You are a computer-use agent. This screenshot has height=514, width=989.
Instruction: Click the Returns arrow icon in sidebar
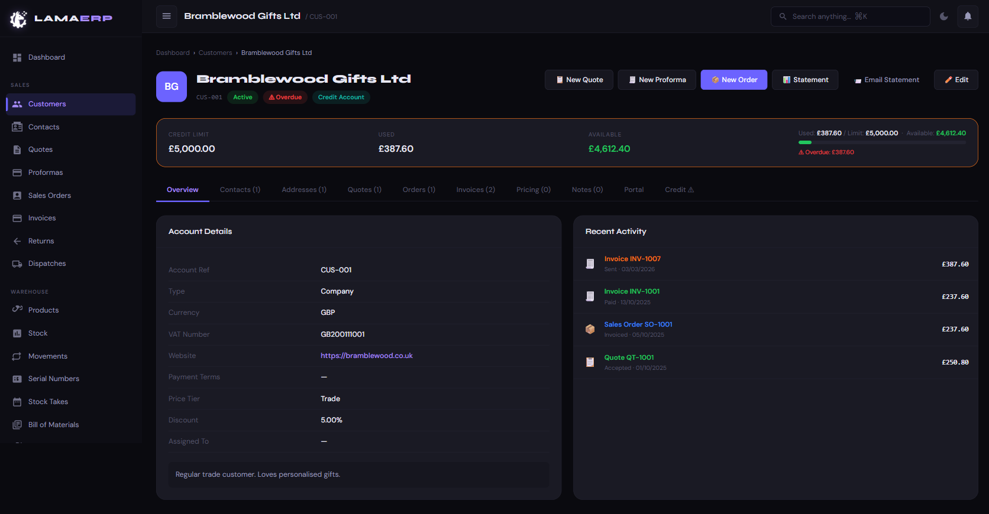17,241
